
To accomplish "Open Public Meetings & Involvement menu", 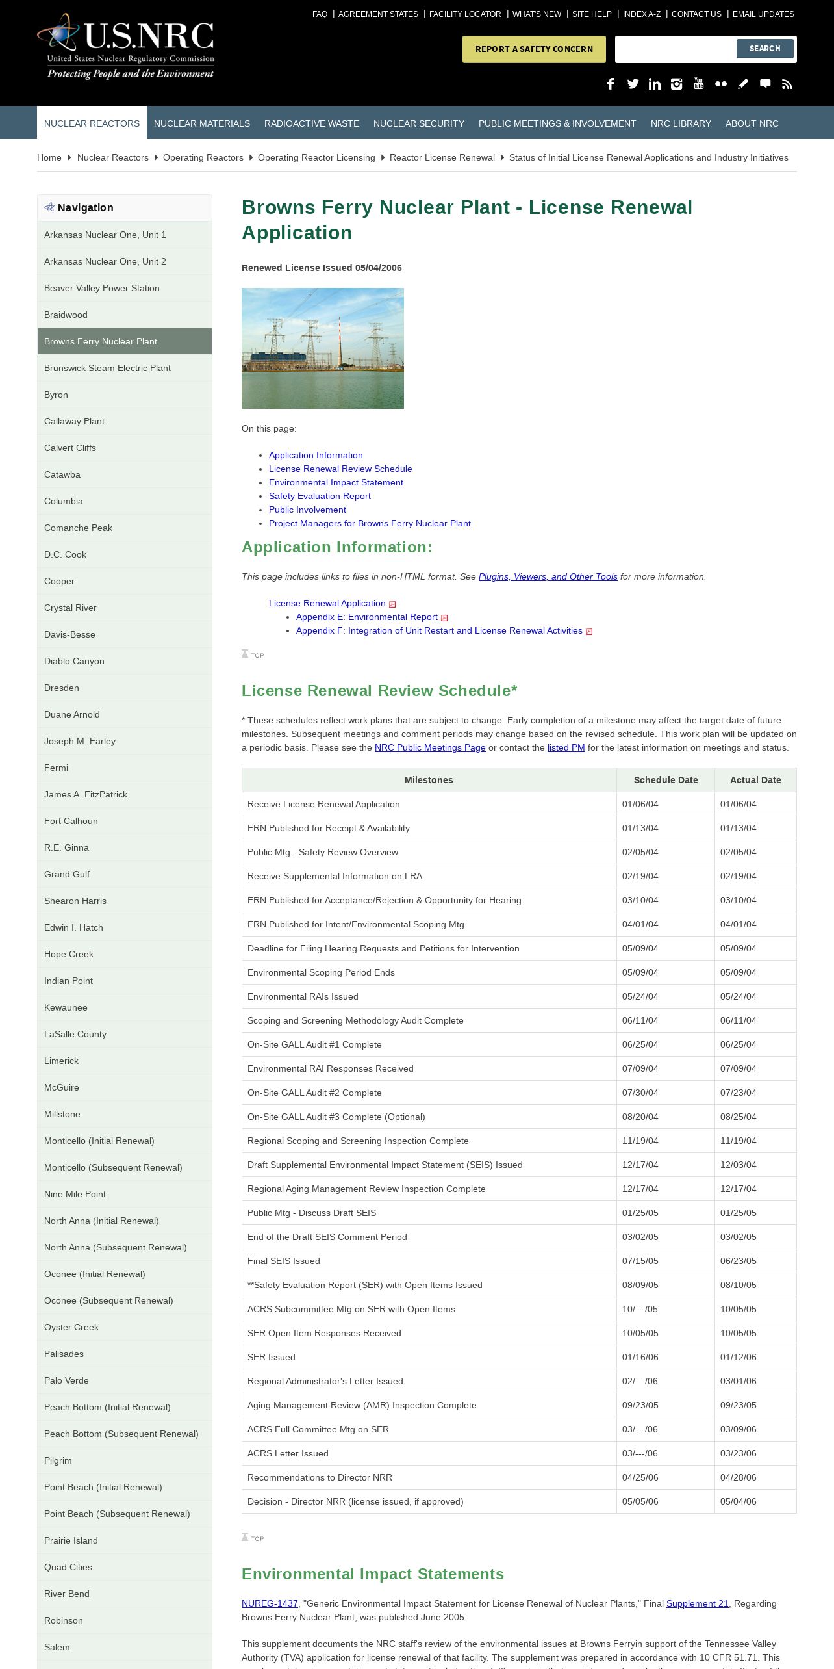I will (557, 123).
